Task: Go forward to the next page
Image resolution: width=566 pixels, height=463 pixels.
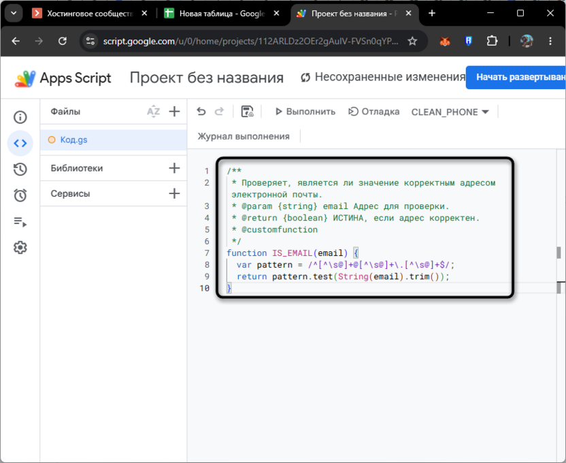Action: pyautogui.click(x=39, y=41)
